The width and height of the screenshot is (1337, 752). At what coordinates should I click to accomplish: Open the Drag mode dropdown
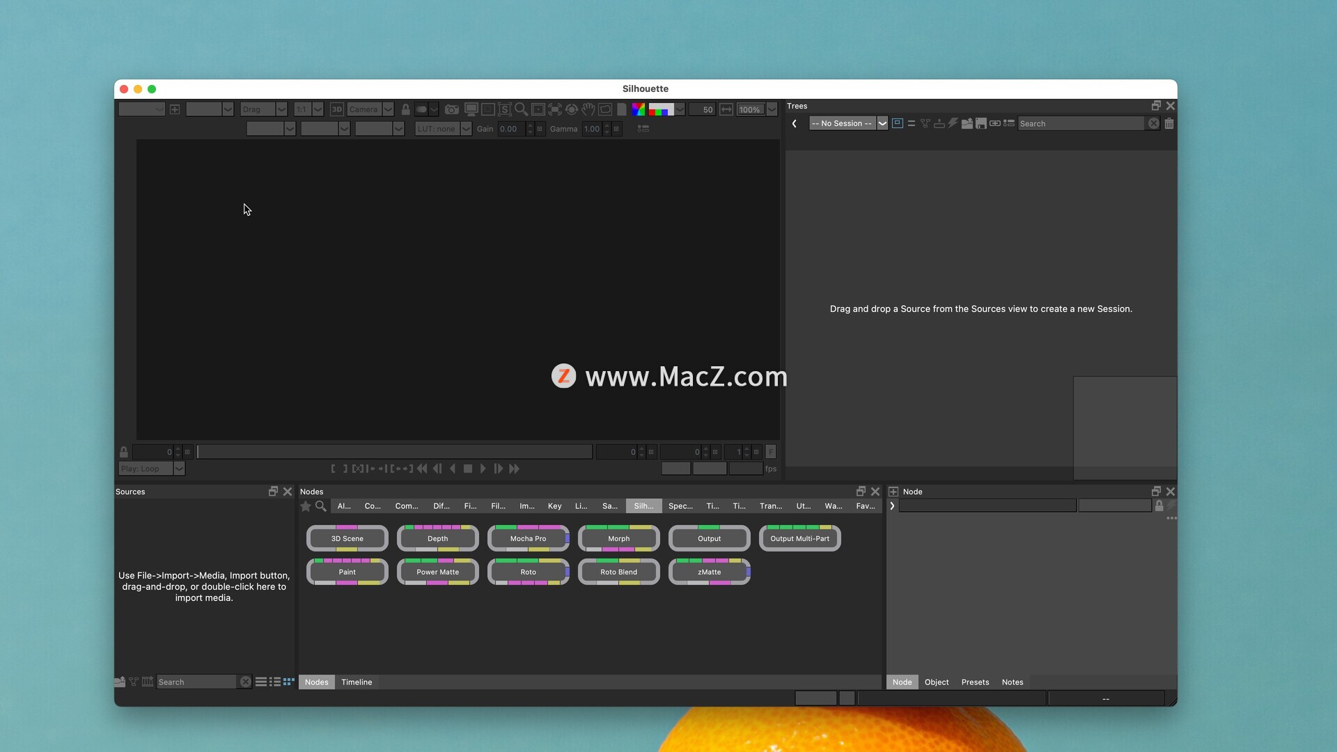pyautogui.click(x=281, y=109)
